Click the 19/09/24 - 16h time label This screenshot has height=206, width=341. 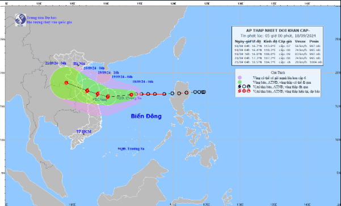[x=108, y=72]
